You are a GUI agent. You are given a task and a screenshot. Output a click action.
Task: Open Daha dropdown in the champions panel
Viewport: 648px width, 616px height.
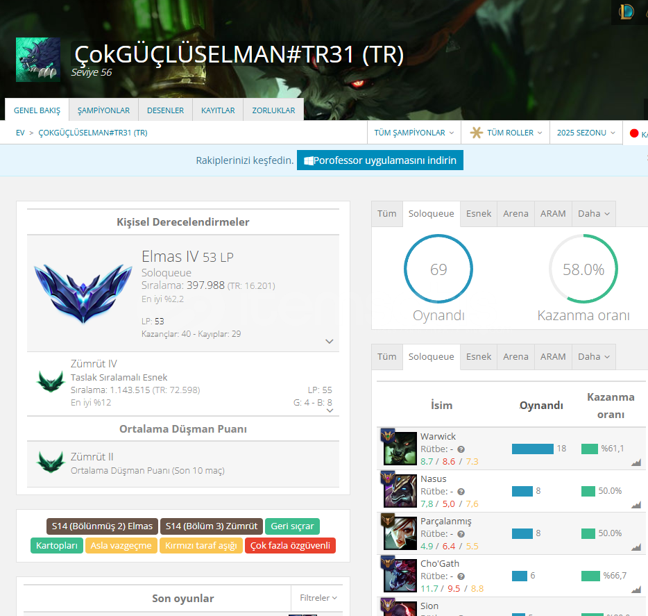click(593, 356)
